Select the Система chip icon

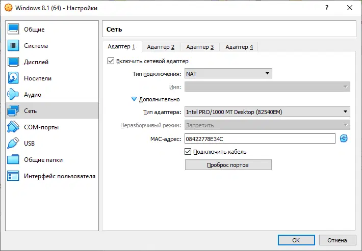[x=14, y=46]
